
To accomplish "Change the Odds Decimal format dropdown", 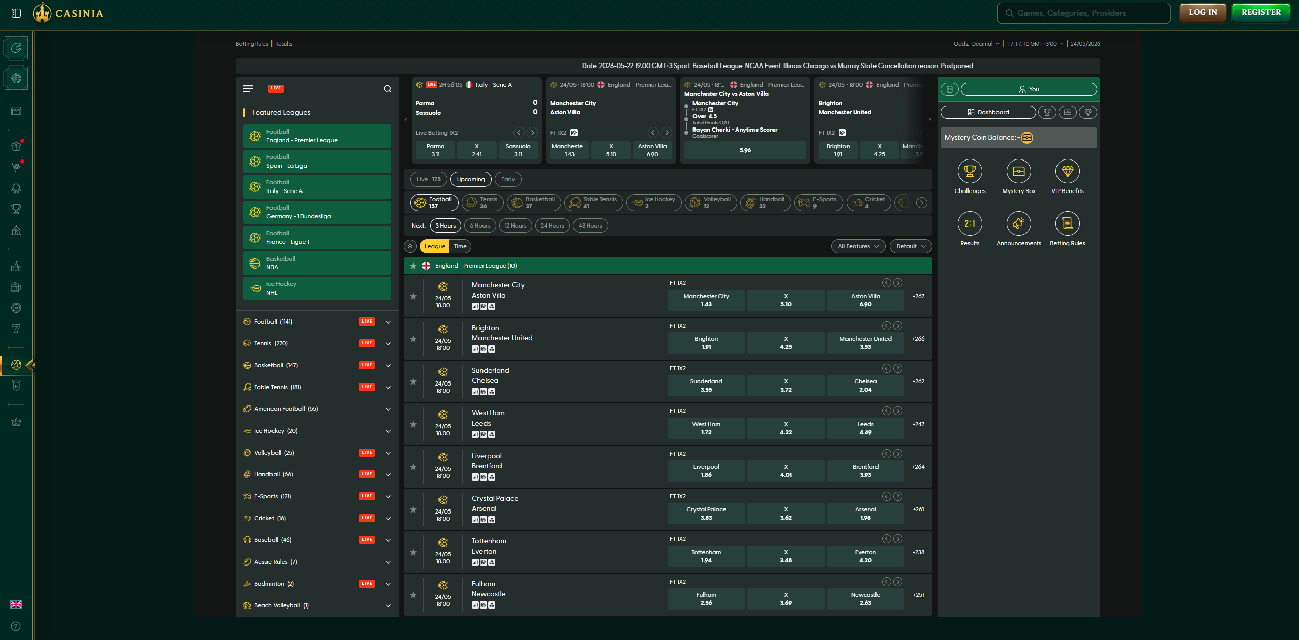I will (985, 44).
